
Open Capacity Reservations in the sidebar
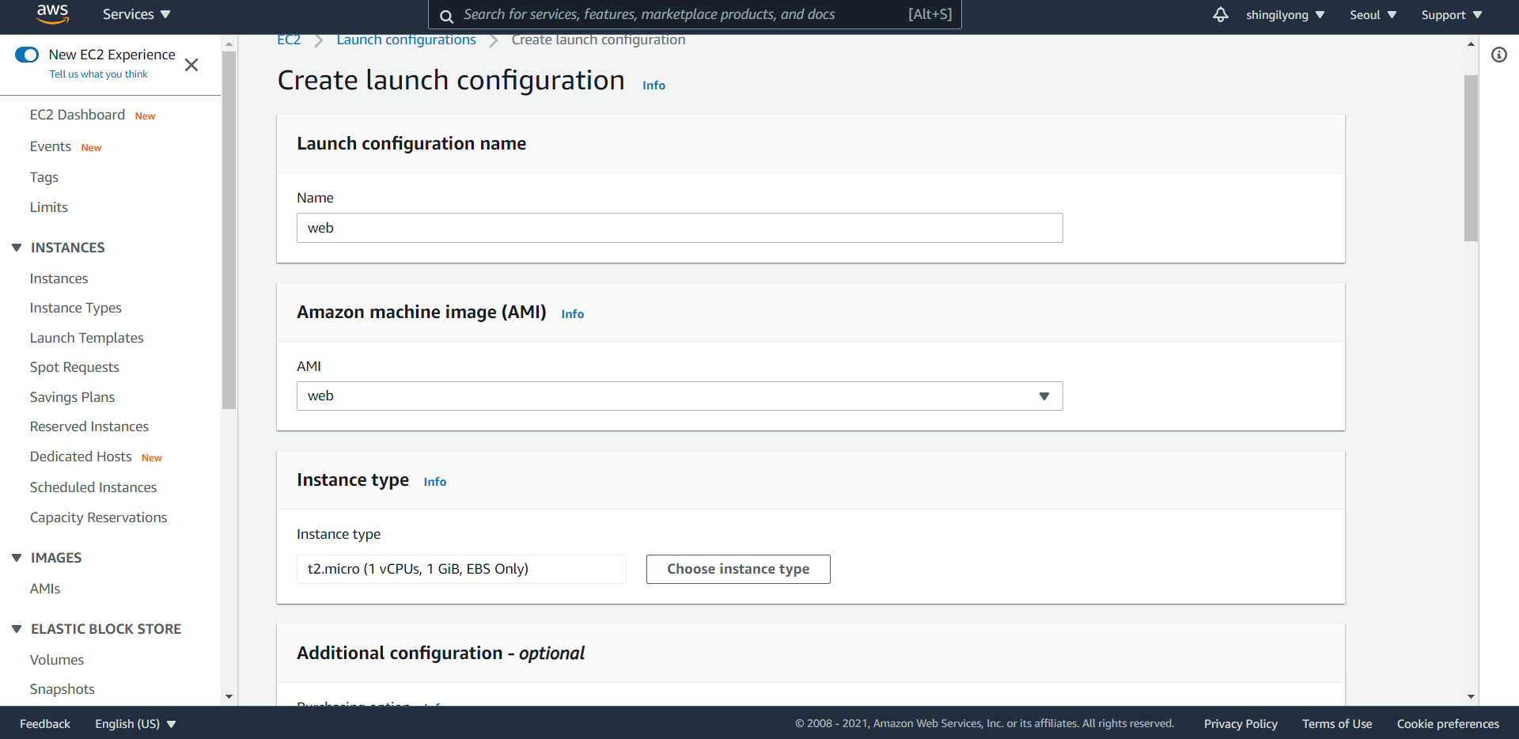coord(99,517)
